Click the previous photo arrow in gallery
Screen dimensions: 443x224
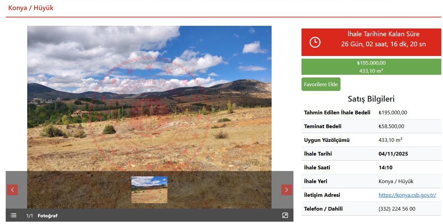pyautogui.click(x=13, y=190)
